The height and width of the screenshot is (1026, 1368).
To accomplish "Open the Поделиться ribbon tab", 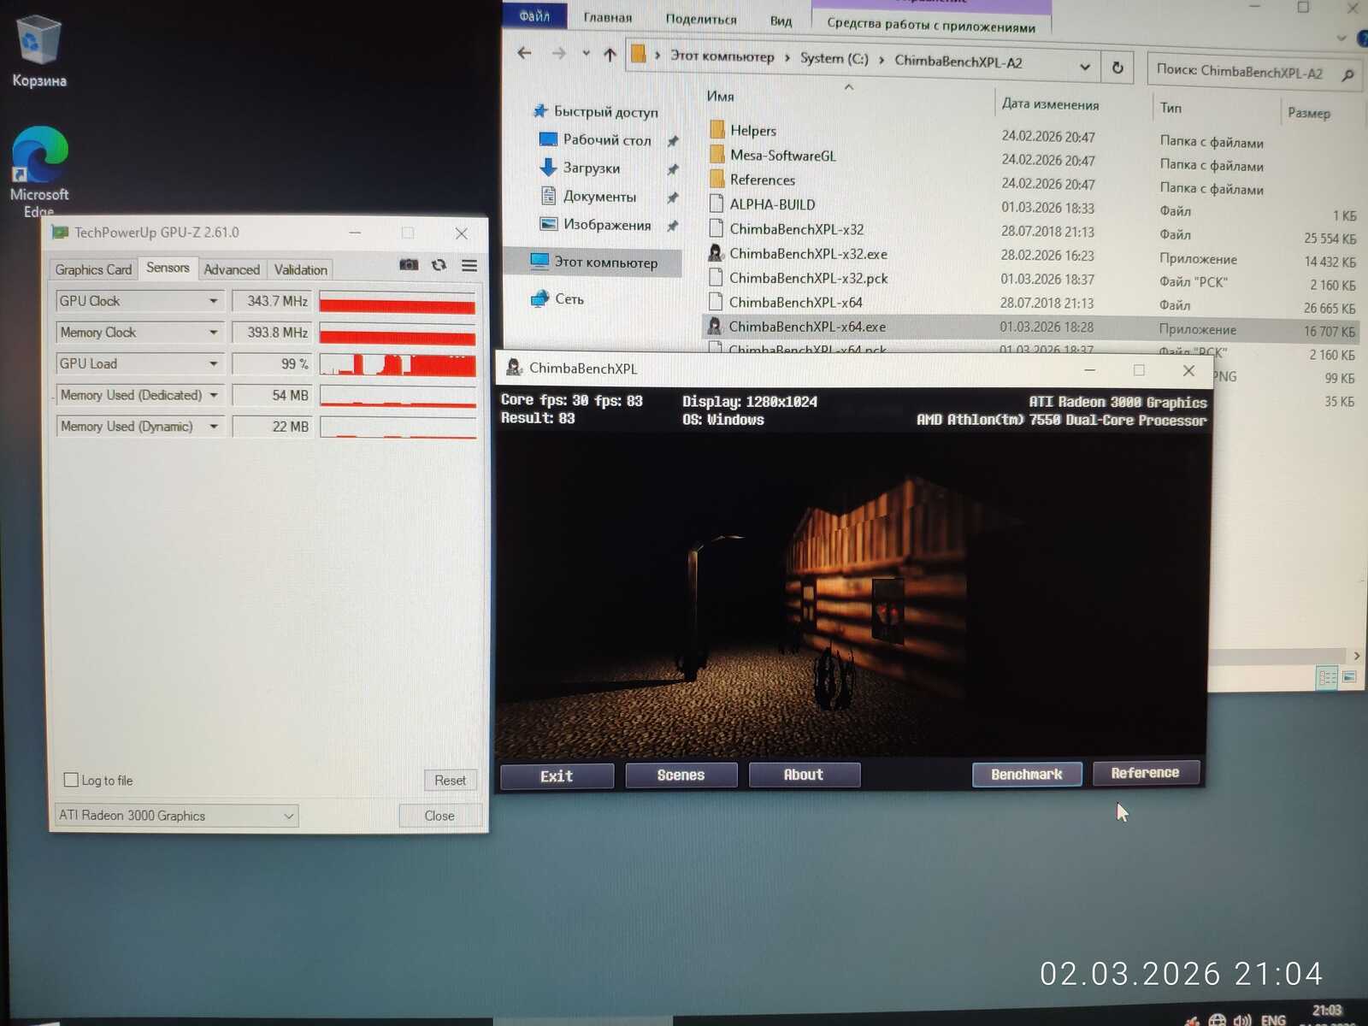I will (x=701, y=19).
